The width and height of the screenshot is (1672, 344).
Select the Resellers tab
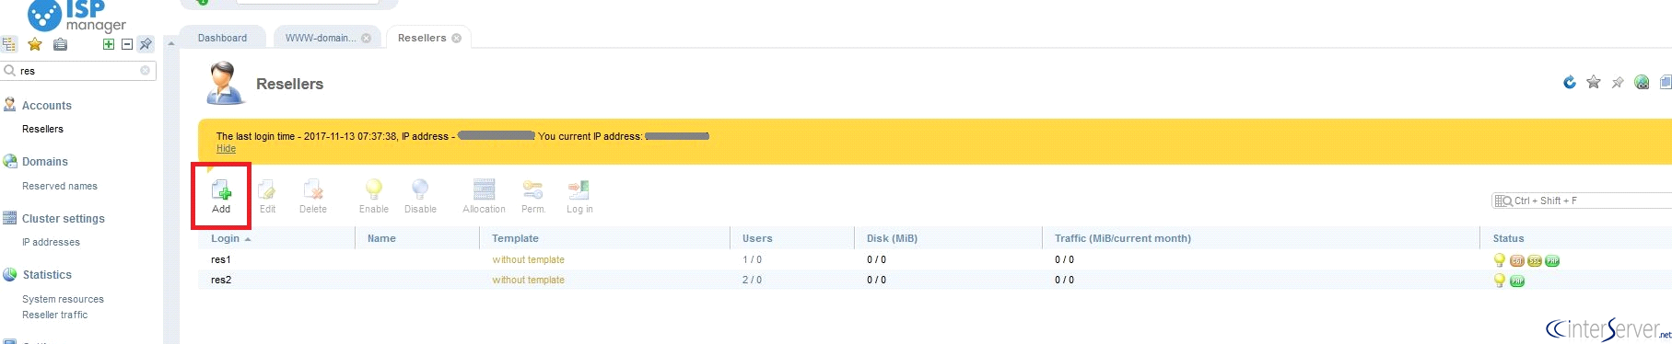tap(422, 38)
